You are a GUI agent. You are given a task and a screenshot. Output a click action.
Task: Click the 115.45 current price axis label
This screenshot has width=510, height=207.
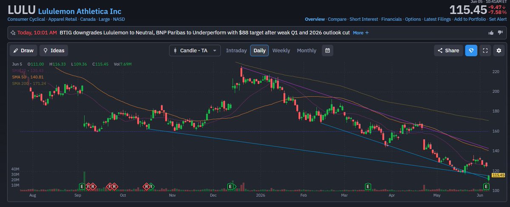(498, 175)
